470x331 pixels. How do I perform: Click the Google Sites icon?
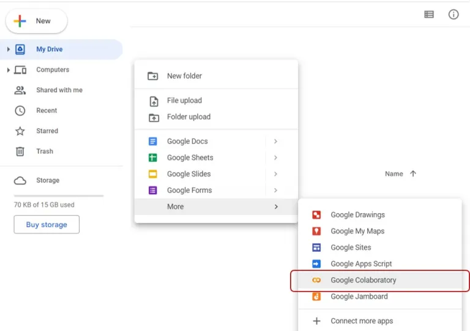pyautogui.click(x=316, y=247)
